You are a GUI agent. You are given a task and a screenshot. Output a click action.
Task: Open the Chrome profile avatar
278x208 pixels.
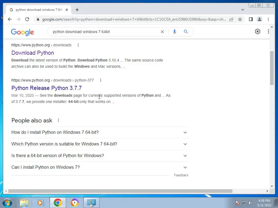tap(259, 19)
